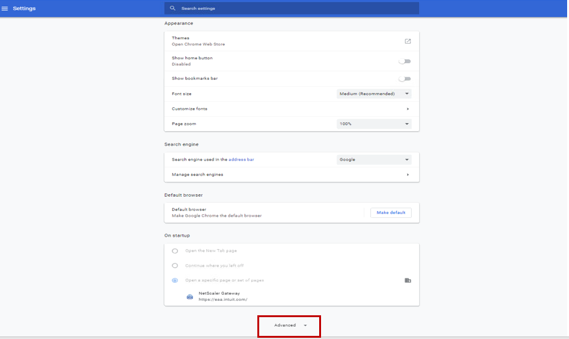Select Open the New Tab page option

point(175,251)
